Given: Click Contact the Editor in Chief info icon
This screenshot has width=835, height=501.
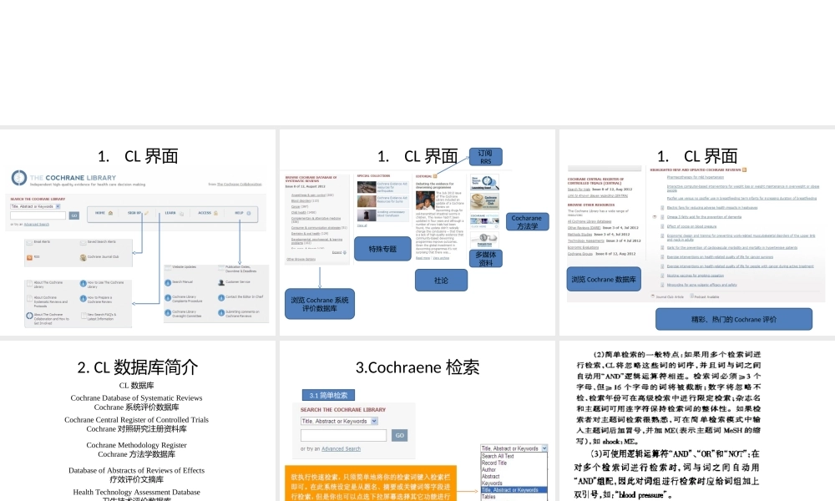Looking at the screenshot, I should pyautogui.click(x=221, y=297).
